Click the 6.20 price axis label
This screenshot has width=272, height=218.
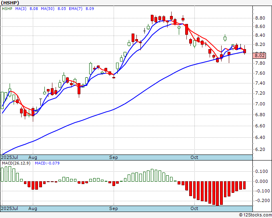point(260,149)
